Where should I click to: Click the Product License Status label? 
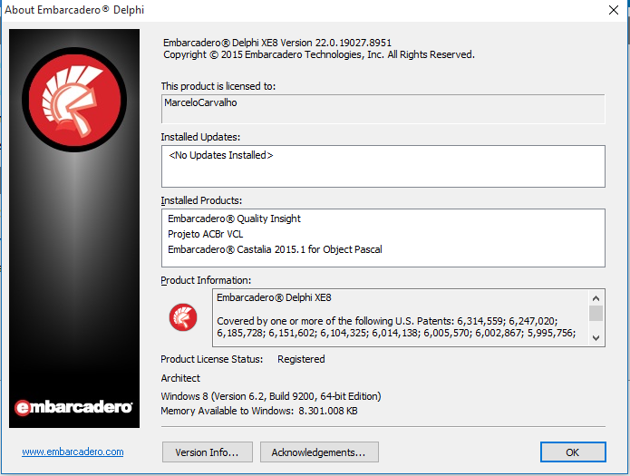(212, 359)
